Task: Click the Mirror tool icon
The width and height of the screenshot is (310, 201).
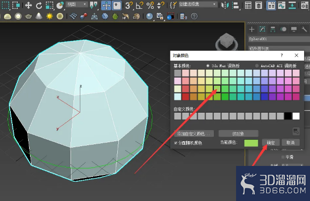Action: (x=225, y=5)
